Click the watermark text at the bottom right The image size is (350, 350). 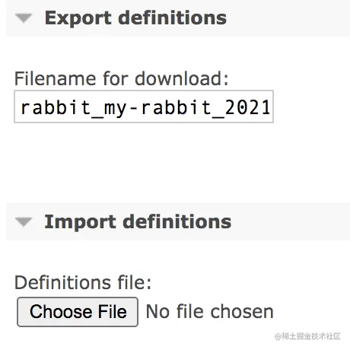(x=307, y=336)
